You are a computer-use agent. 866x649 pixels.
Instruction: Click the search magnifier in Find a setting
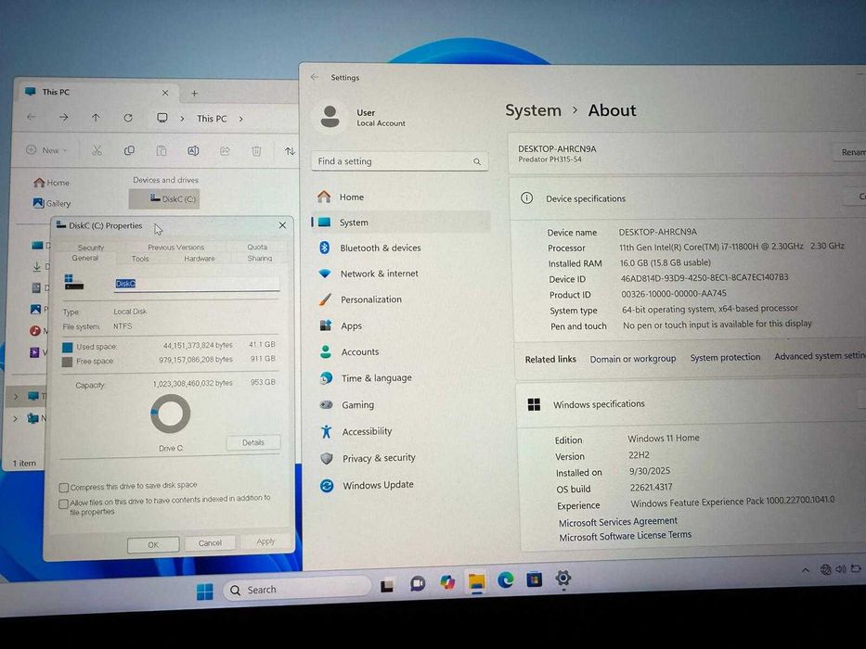(477, 161)
